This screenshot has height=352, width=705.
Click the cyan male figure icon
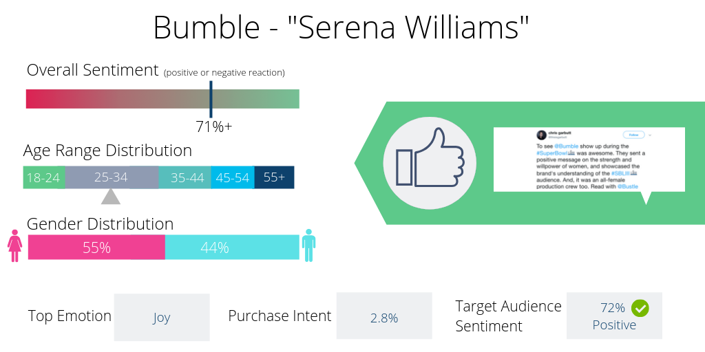tap(309, 245)
